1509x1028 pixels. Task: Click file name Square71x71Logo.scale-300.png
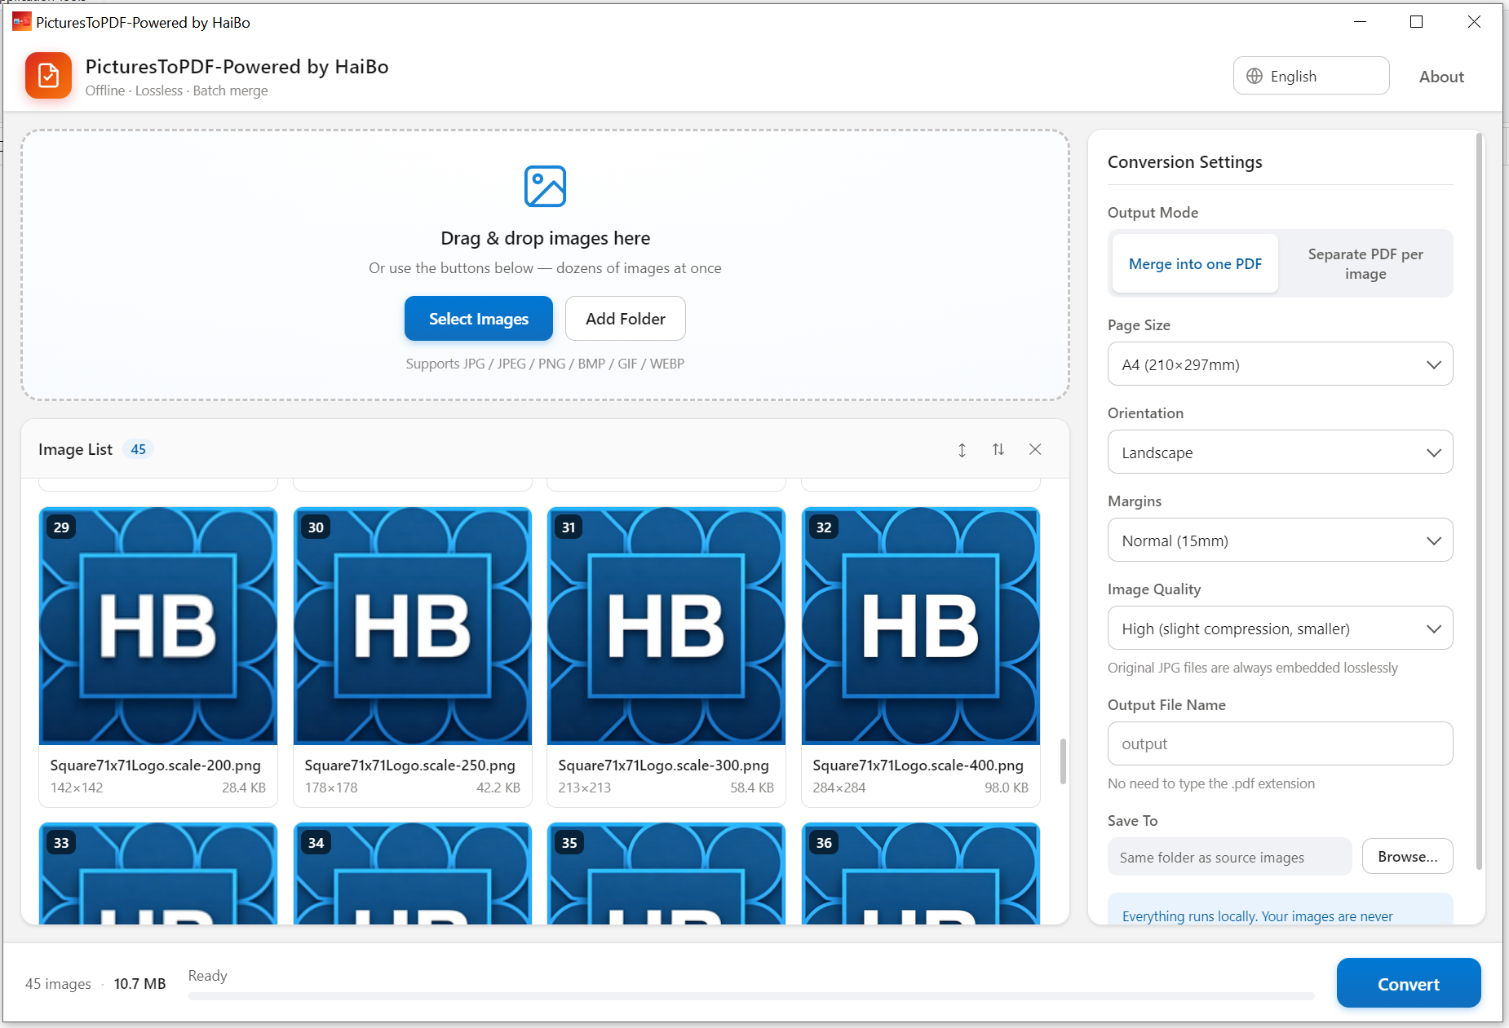point(664,765)
